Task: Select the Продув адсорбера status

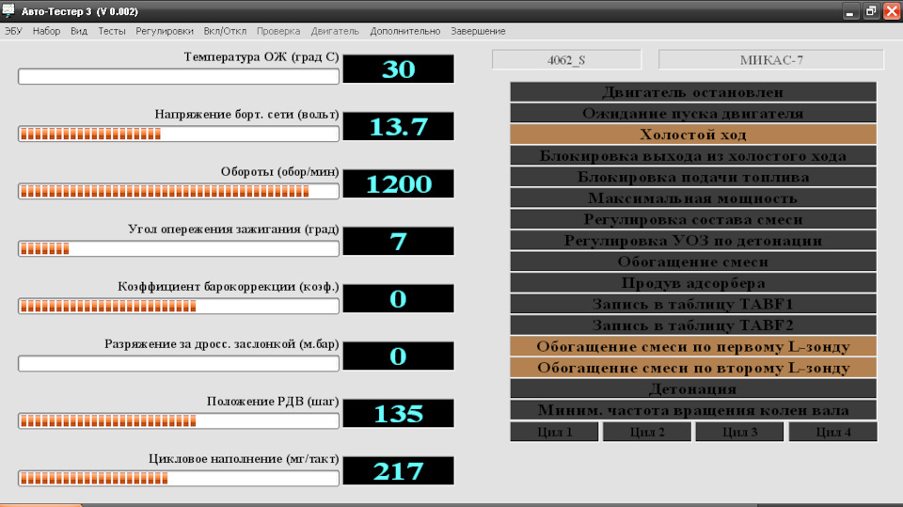Action: [693, 283]
